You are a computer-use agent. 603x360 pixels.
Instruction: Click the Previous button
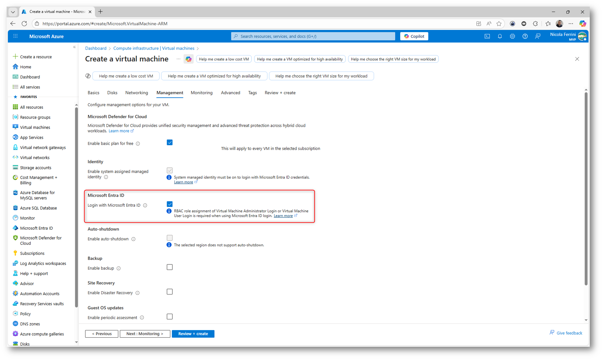(101, 334)
